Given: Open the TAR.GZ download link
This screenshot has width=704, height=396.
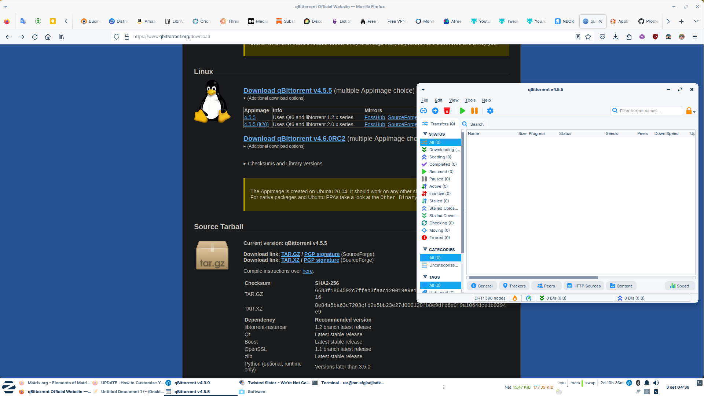Looking at the screenshot, I should (x=290, y=254).
